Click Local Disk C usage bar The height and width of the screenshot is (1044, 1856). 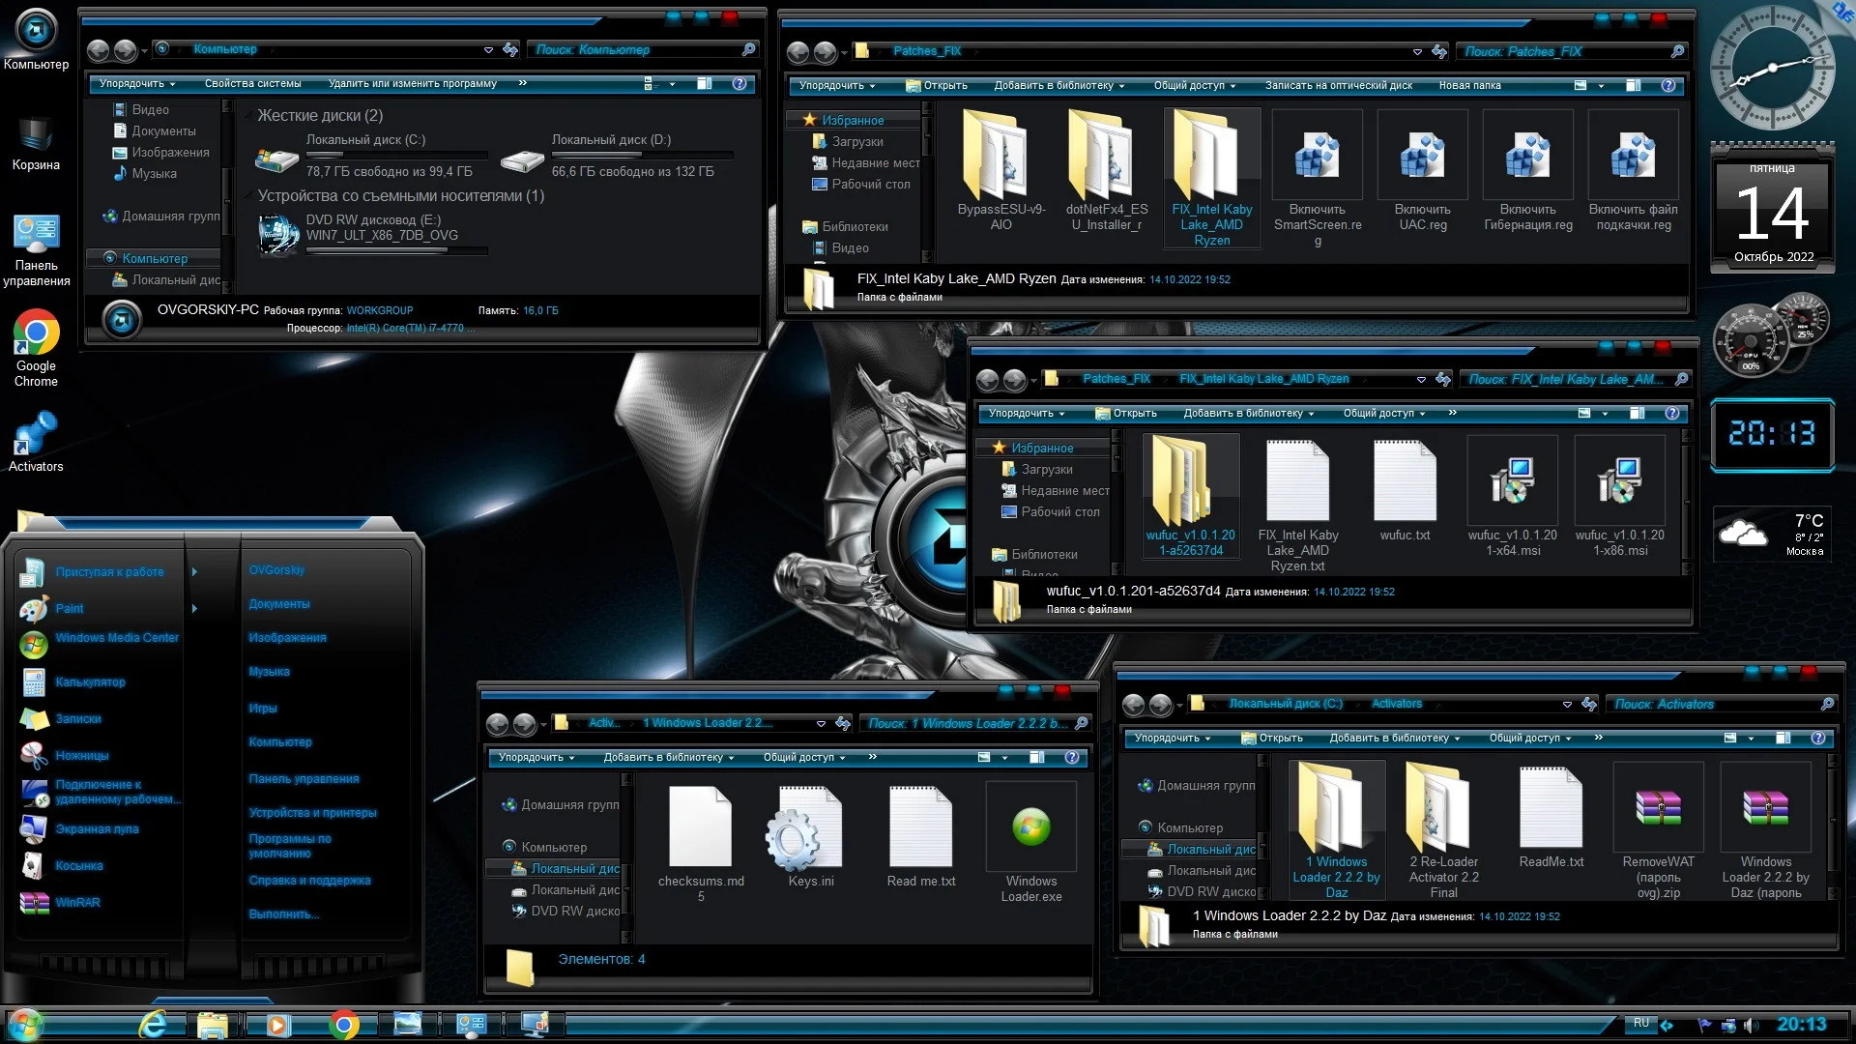[396, 155]
